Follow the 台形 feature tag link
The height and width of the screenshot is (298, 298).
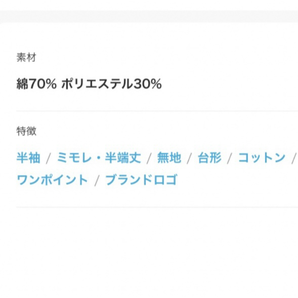click(209, 158)
